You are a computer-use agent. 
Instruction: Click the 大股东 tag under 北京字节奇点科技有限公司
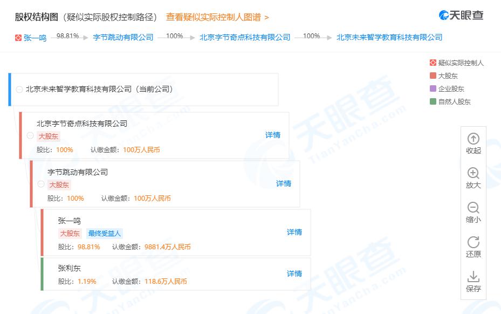pyautogui.click(x=49, y=136)
